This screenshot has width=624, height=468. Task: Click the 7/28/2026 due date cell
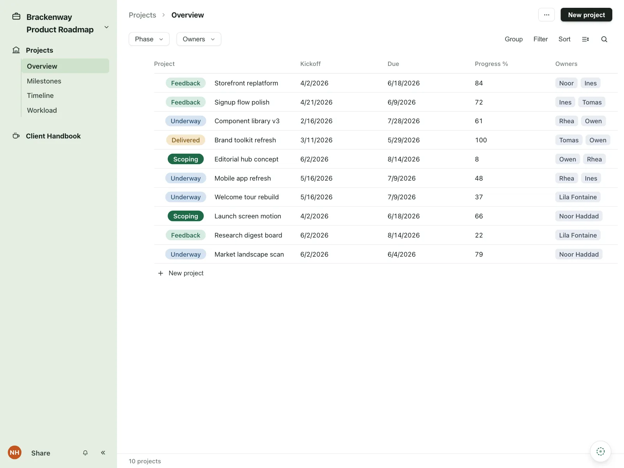pyautogui.click(x=404, y=121)
